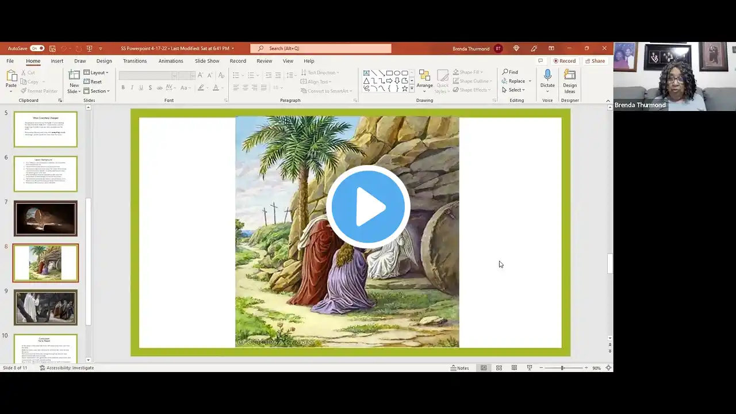The width and height of the screenshot is (736, 414).
Task: Toggle Underline formatting
Action: coord(141,88)
